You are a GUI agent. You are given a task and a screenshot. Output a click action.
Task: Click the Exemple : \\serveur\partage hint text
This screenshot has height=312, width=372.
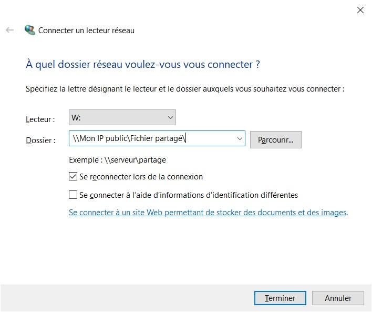[x=117, y=160]
